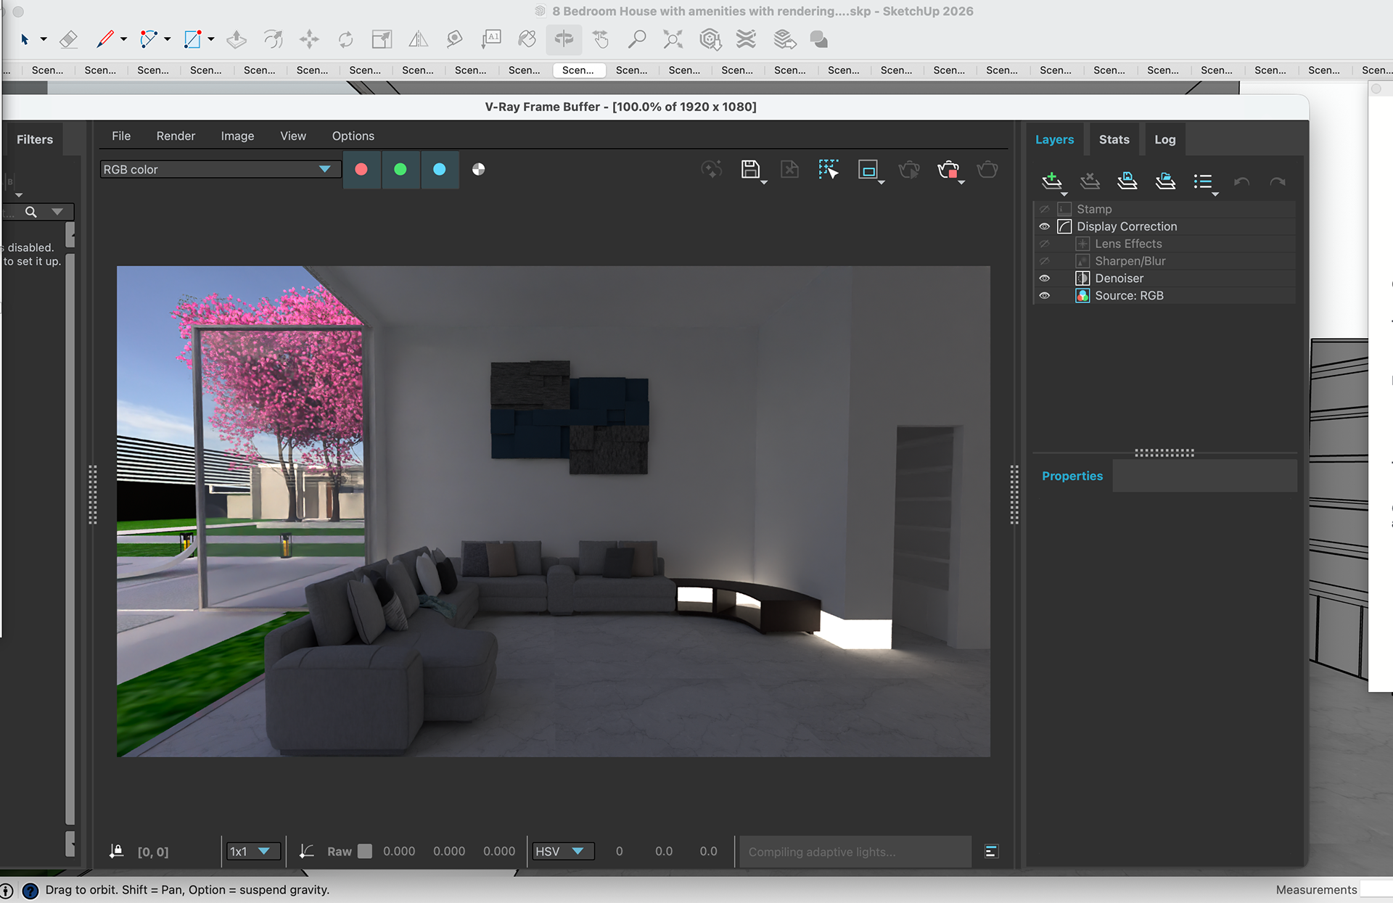Toggle Denoiser layer visibility eye
This screenshot has width=1393, height=903.
[x=1044, y=279]
